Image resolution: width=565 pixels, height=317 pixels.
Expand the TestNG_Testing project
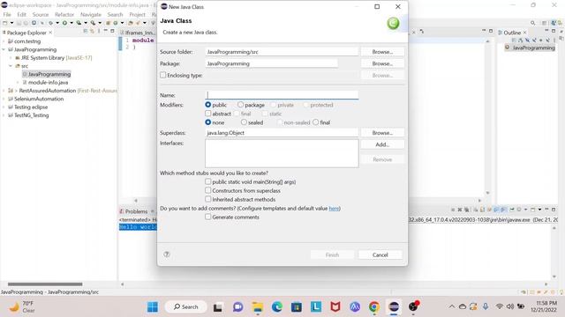(4, 115)
